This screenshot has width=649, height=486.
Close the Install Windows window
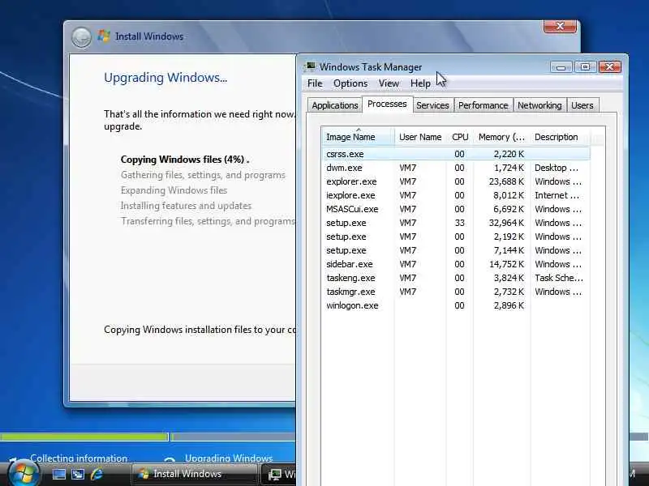click(x=560, y=27)
